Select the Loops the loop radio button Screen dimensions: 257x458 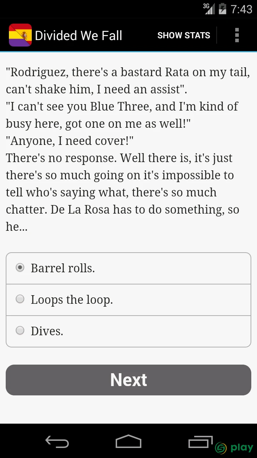(20, 299)
